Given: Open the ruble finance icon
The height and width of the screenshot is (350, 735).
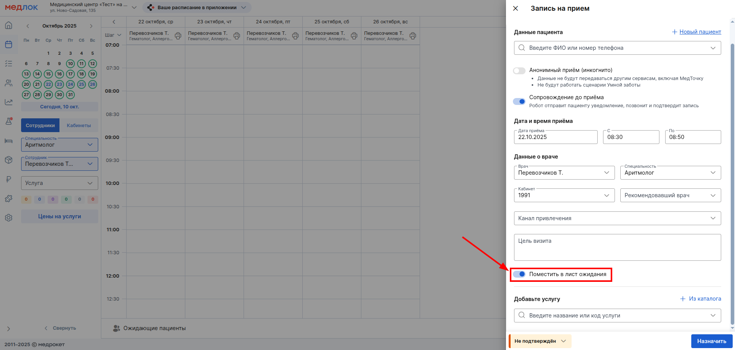Looking at the screenshot, I should click(8, 179).
